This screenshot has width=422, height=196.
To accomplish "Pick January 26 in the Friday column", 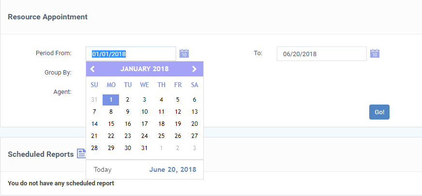I will pyautogui.click(x=178, y=136).
